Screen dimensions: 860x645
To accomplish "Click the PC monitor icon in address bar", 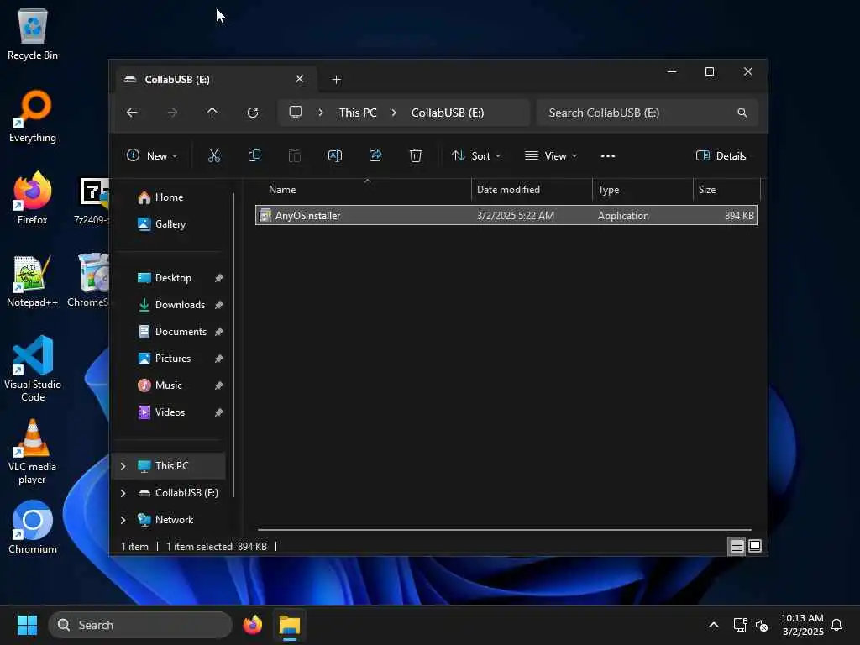I will click(x=296, y=113).
